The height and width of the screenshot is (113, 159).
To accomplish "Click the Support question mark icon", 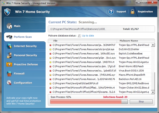I will [x=111, y=12].
